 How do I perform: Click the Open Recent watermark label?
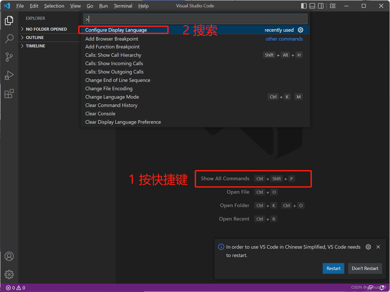234,219
